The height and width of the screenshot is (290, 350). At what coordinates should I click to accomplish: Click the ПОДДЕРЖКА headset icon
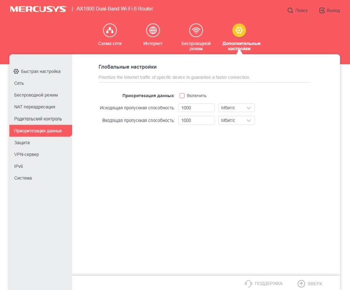pyautogui.click(x=248, y=284)
